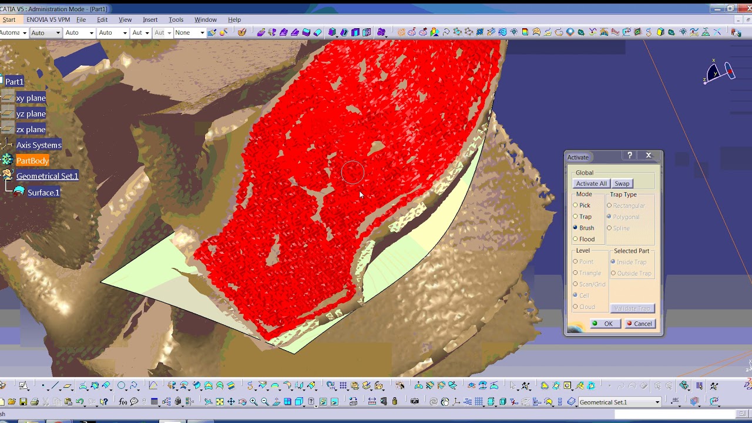Image resolution: width=752 pixels, height=423 pixels.
Task: Click the Activate dialog help question mark
Action: [630, 155]
